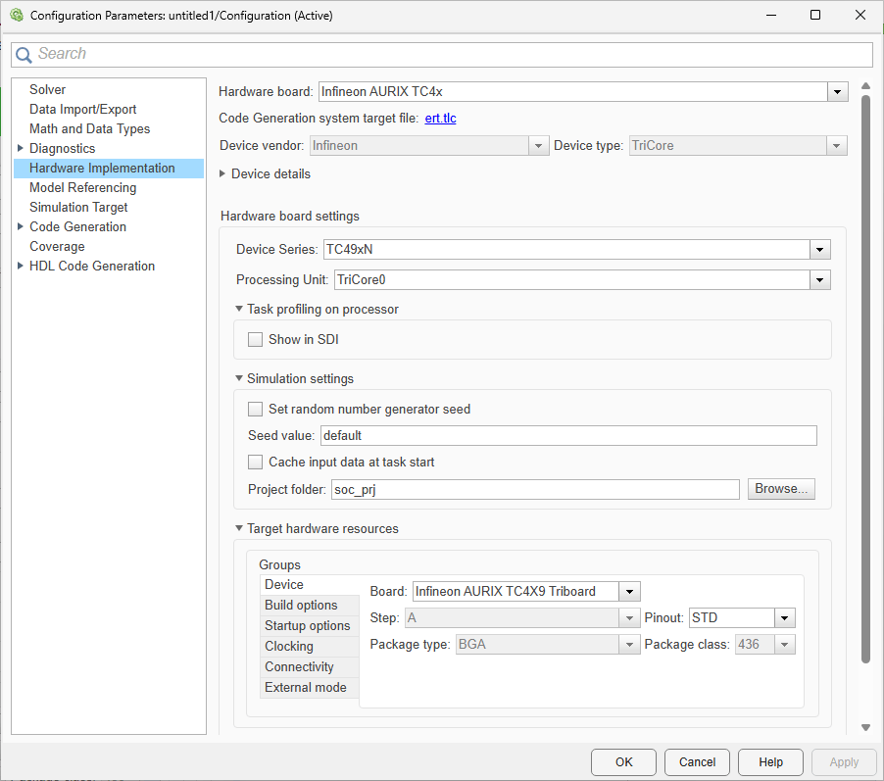Click the Step dropdown
This screenshot has width=884, height=781.
pyautogui.click(x=522, y=618)
